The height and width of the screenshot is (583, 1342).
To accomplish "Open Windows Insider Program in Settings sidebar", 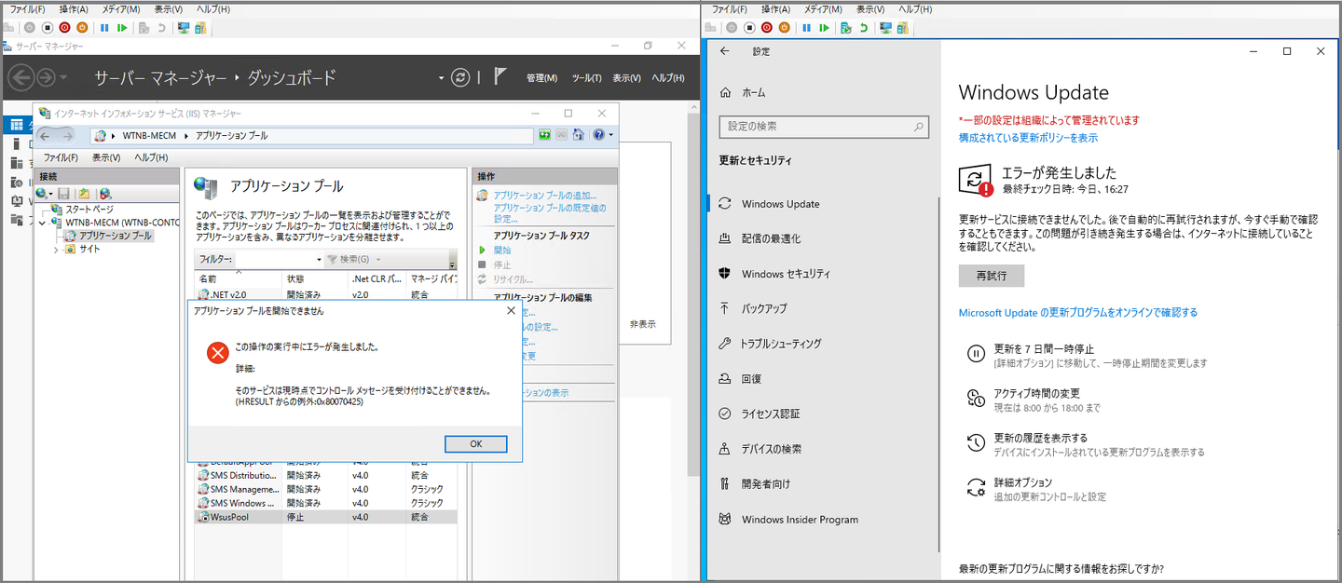I will [800, 520].
